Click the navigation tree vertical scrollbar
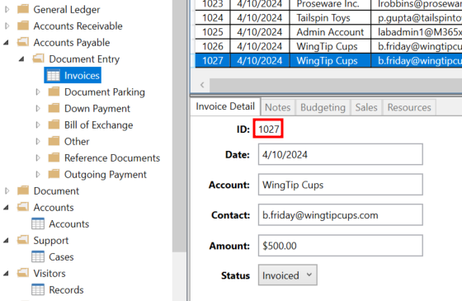The image size is (462, 301). 180,126
